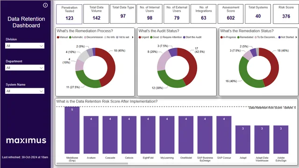299x168 pixels.
Task: Click the OneModel bar
Action: point(186,135)
